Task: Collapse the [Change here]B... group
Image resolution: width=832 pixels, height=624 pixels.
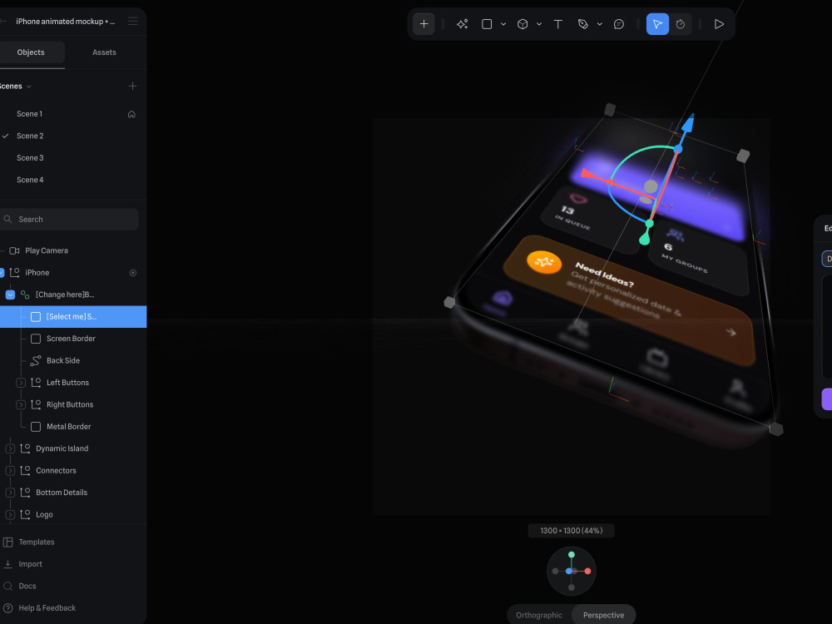Action: pyautogui.click(x=10, y=295)
